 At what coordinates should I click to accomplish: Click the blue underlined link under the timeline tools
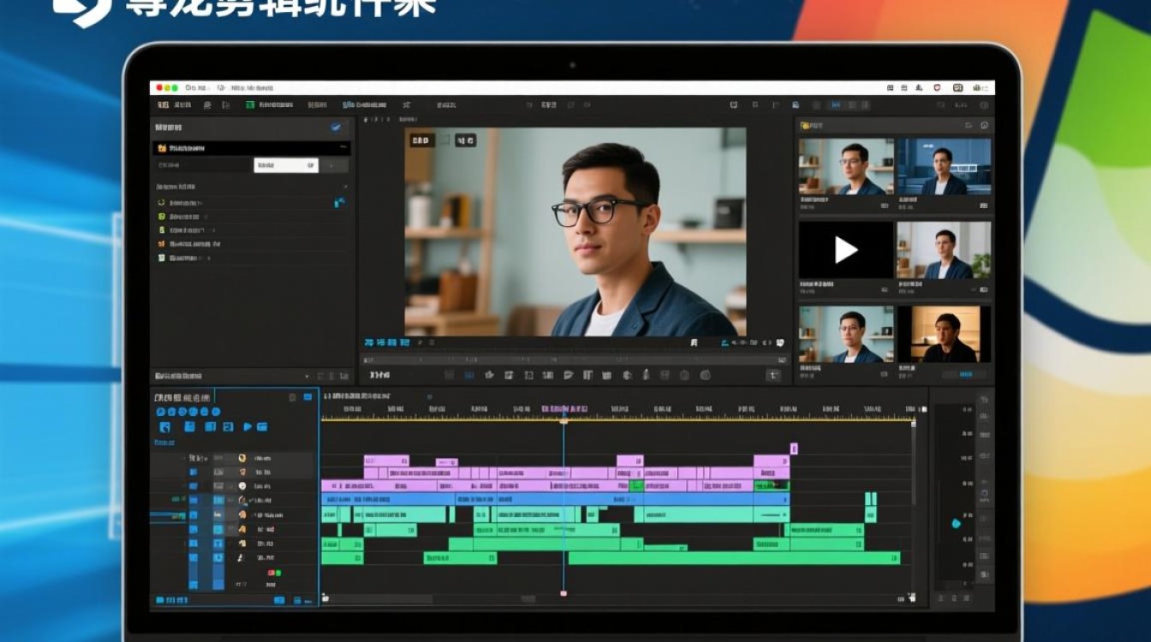coord(164,443)
